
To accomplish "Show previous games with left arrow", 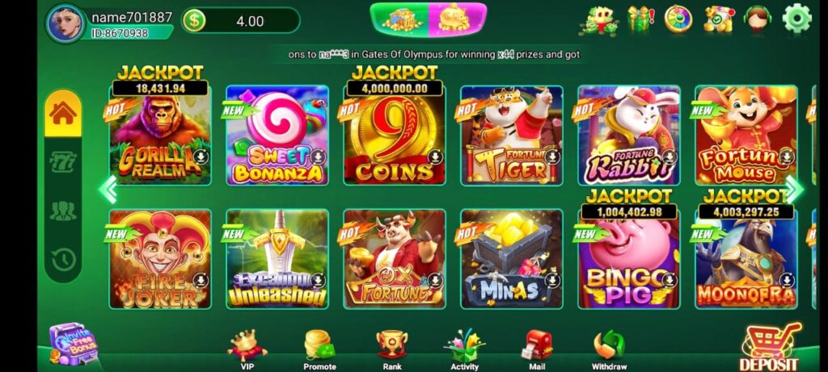I will point(108,189).
